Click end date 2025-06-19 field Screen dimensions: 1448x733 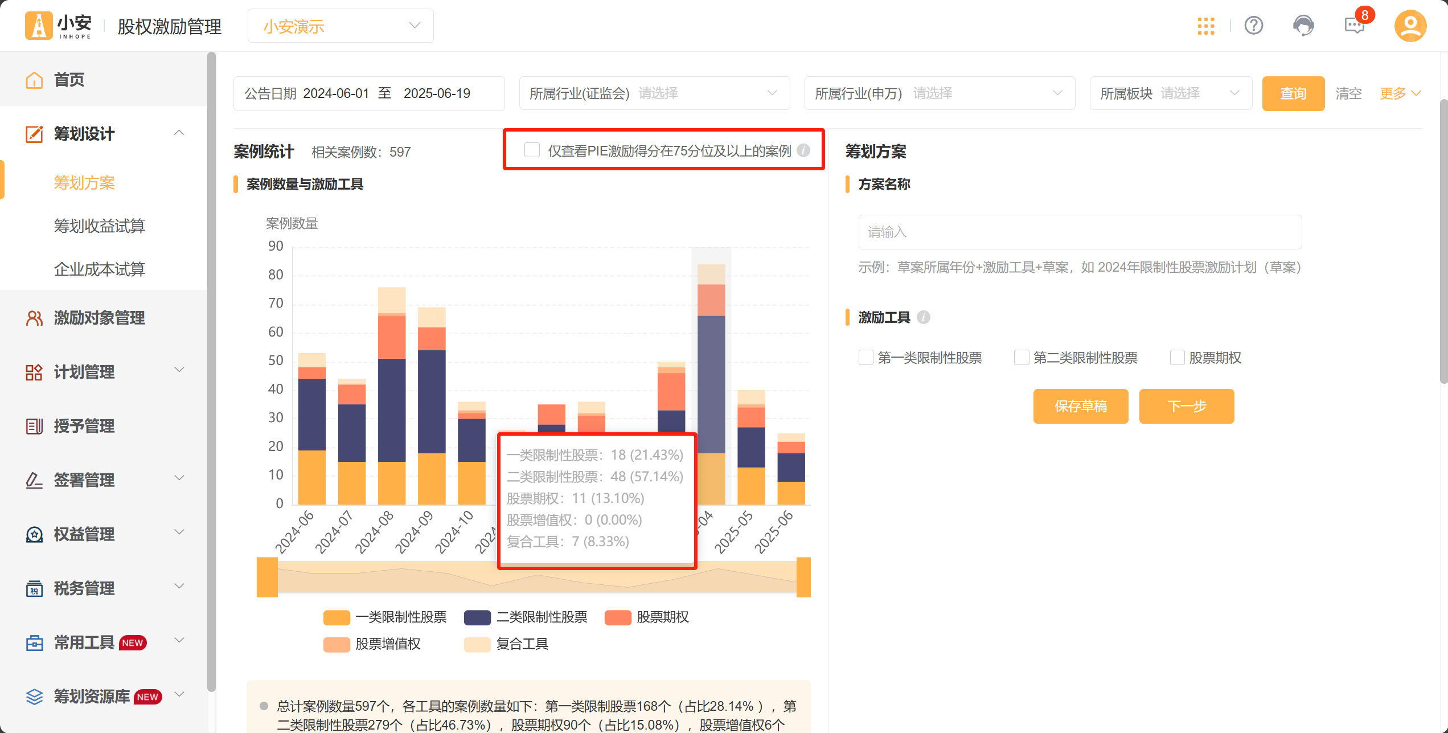[x=437, y=93]
